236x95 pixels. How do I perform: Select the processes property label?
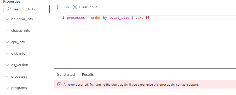click(x=19, y=77)
